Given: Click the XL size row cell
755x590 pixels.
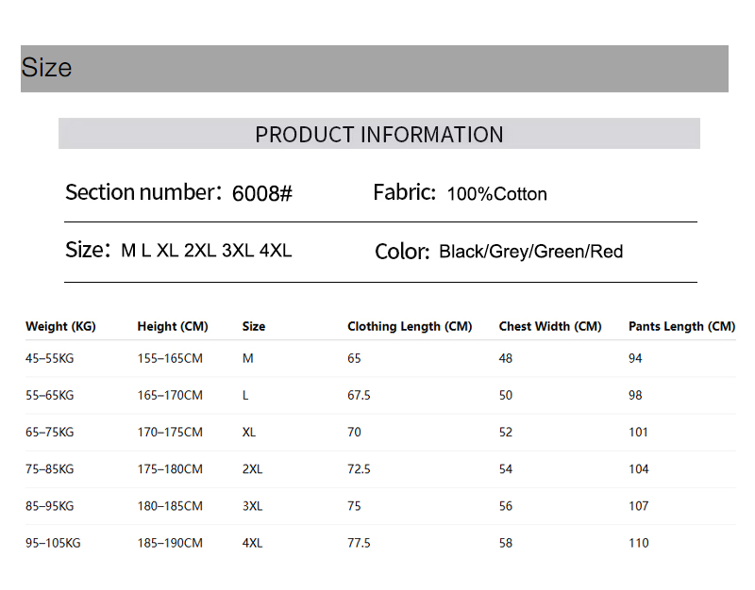Looking at the screenshot, I should pos(249,432).
